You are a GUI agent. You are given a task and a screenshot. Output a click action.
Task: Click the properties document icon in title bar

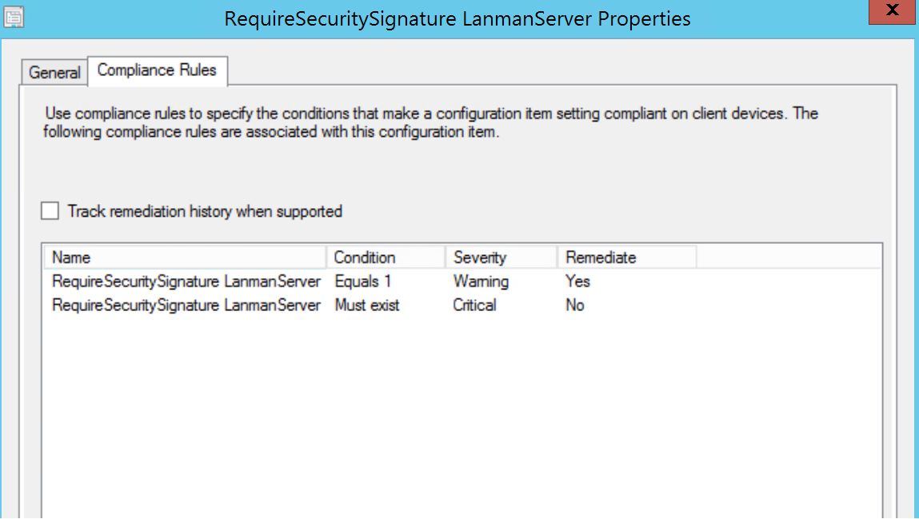tap(13, 16)
